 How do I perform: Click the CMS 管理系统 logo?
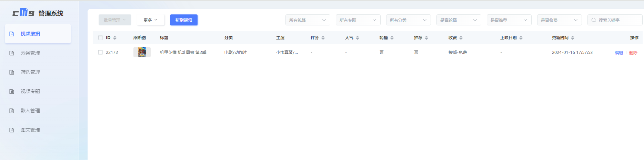[38, 13]
